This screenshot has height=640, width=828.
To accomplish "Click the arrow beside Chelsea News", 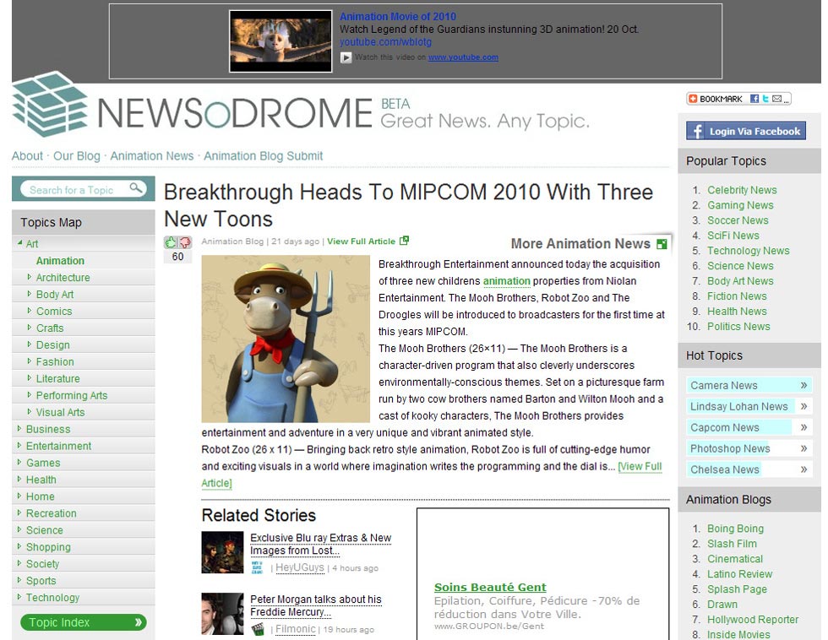I will [803, 469].
